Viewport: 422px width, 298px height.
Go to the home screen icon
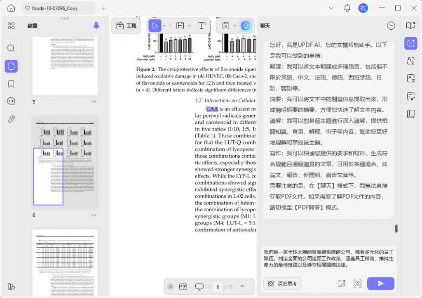tap(11, 8)
